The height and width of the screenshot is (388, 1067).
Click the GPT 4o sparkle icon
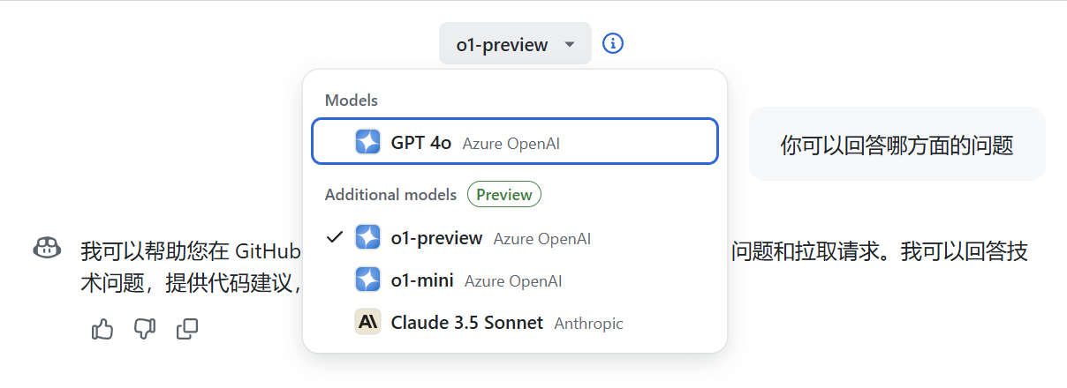pyautogui.click(x=367, y=142)
